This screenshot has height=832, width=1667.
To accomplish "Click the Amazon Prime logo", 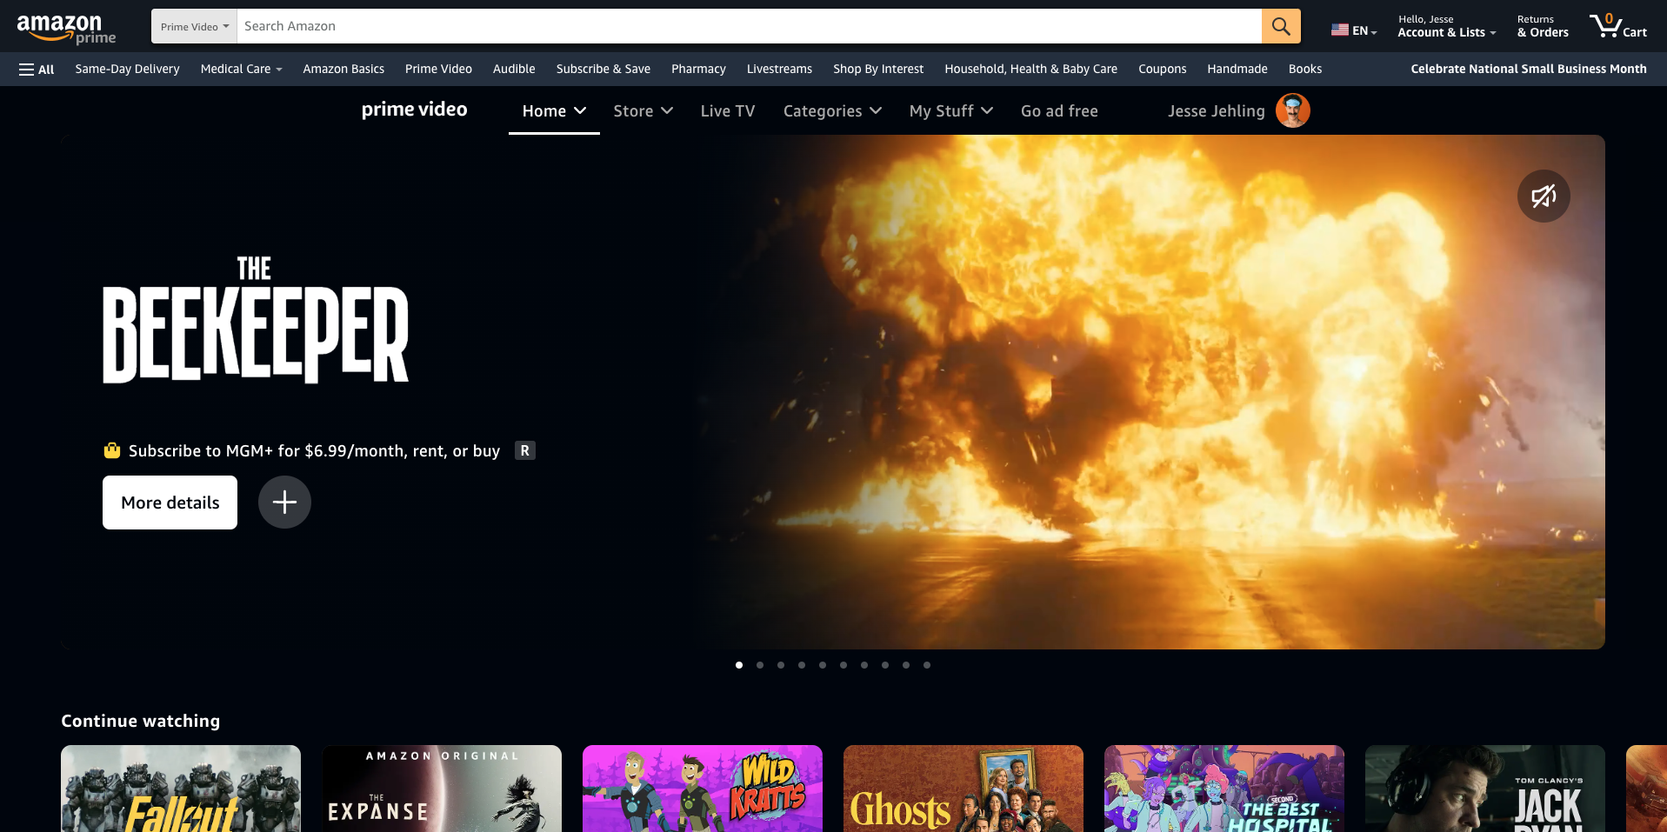I will coord(66,29).
